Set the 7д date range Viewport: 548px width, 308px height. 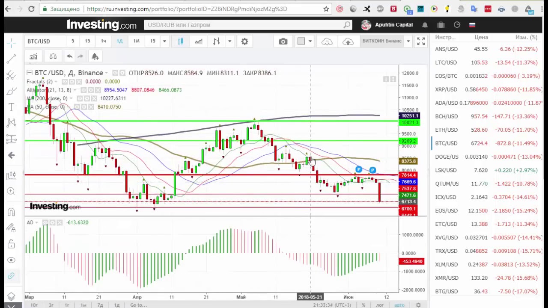100,305
